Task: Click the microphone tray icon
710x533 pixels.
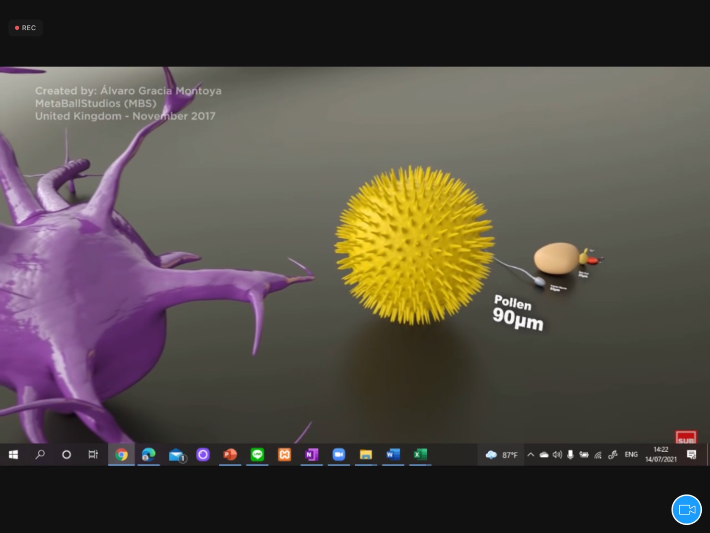Action: click(x=570, y=455)
